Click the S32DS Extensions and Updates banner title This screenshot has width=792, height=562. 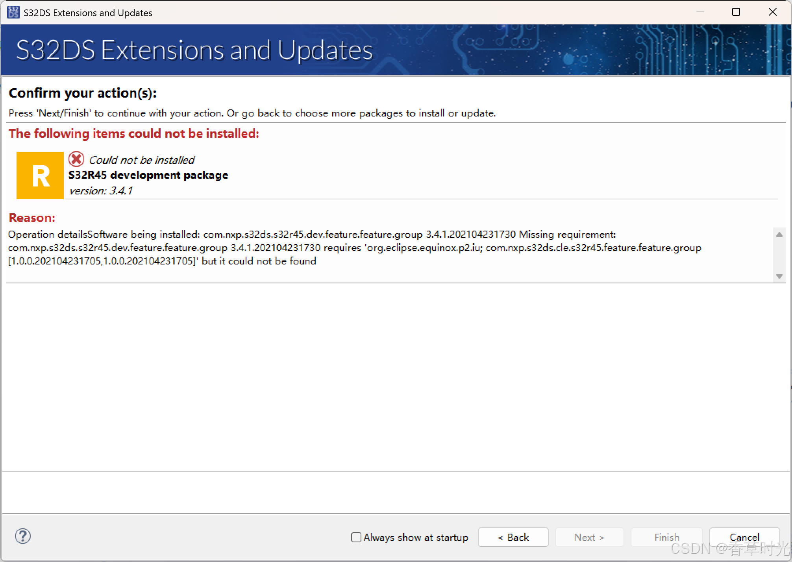coord(194,50)
